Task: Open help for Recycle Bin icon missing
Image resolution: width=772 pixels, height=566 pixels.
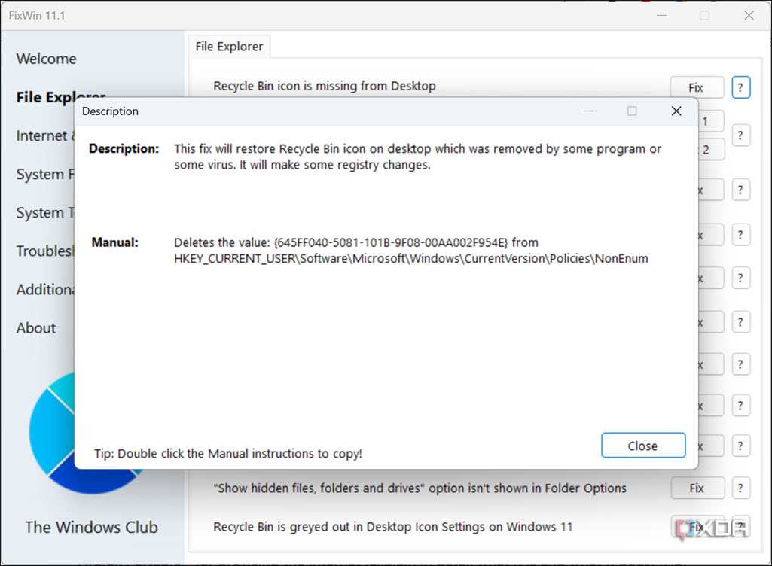Action: pos(740,87)
